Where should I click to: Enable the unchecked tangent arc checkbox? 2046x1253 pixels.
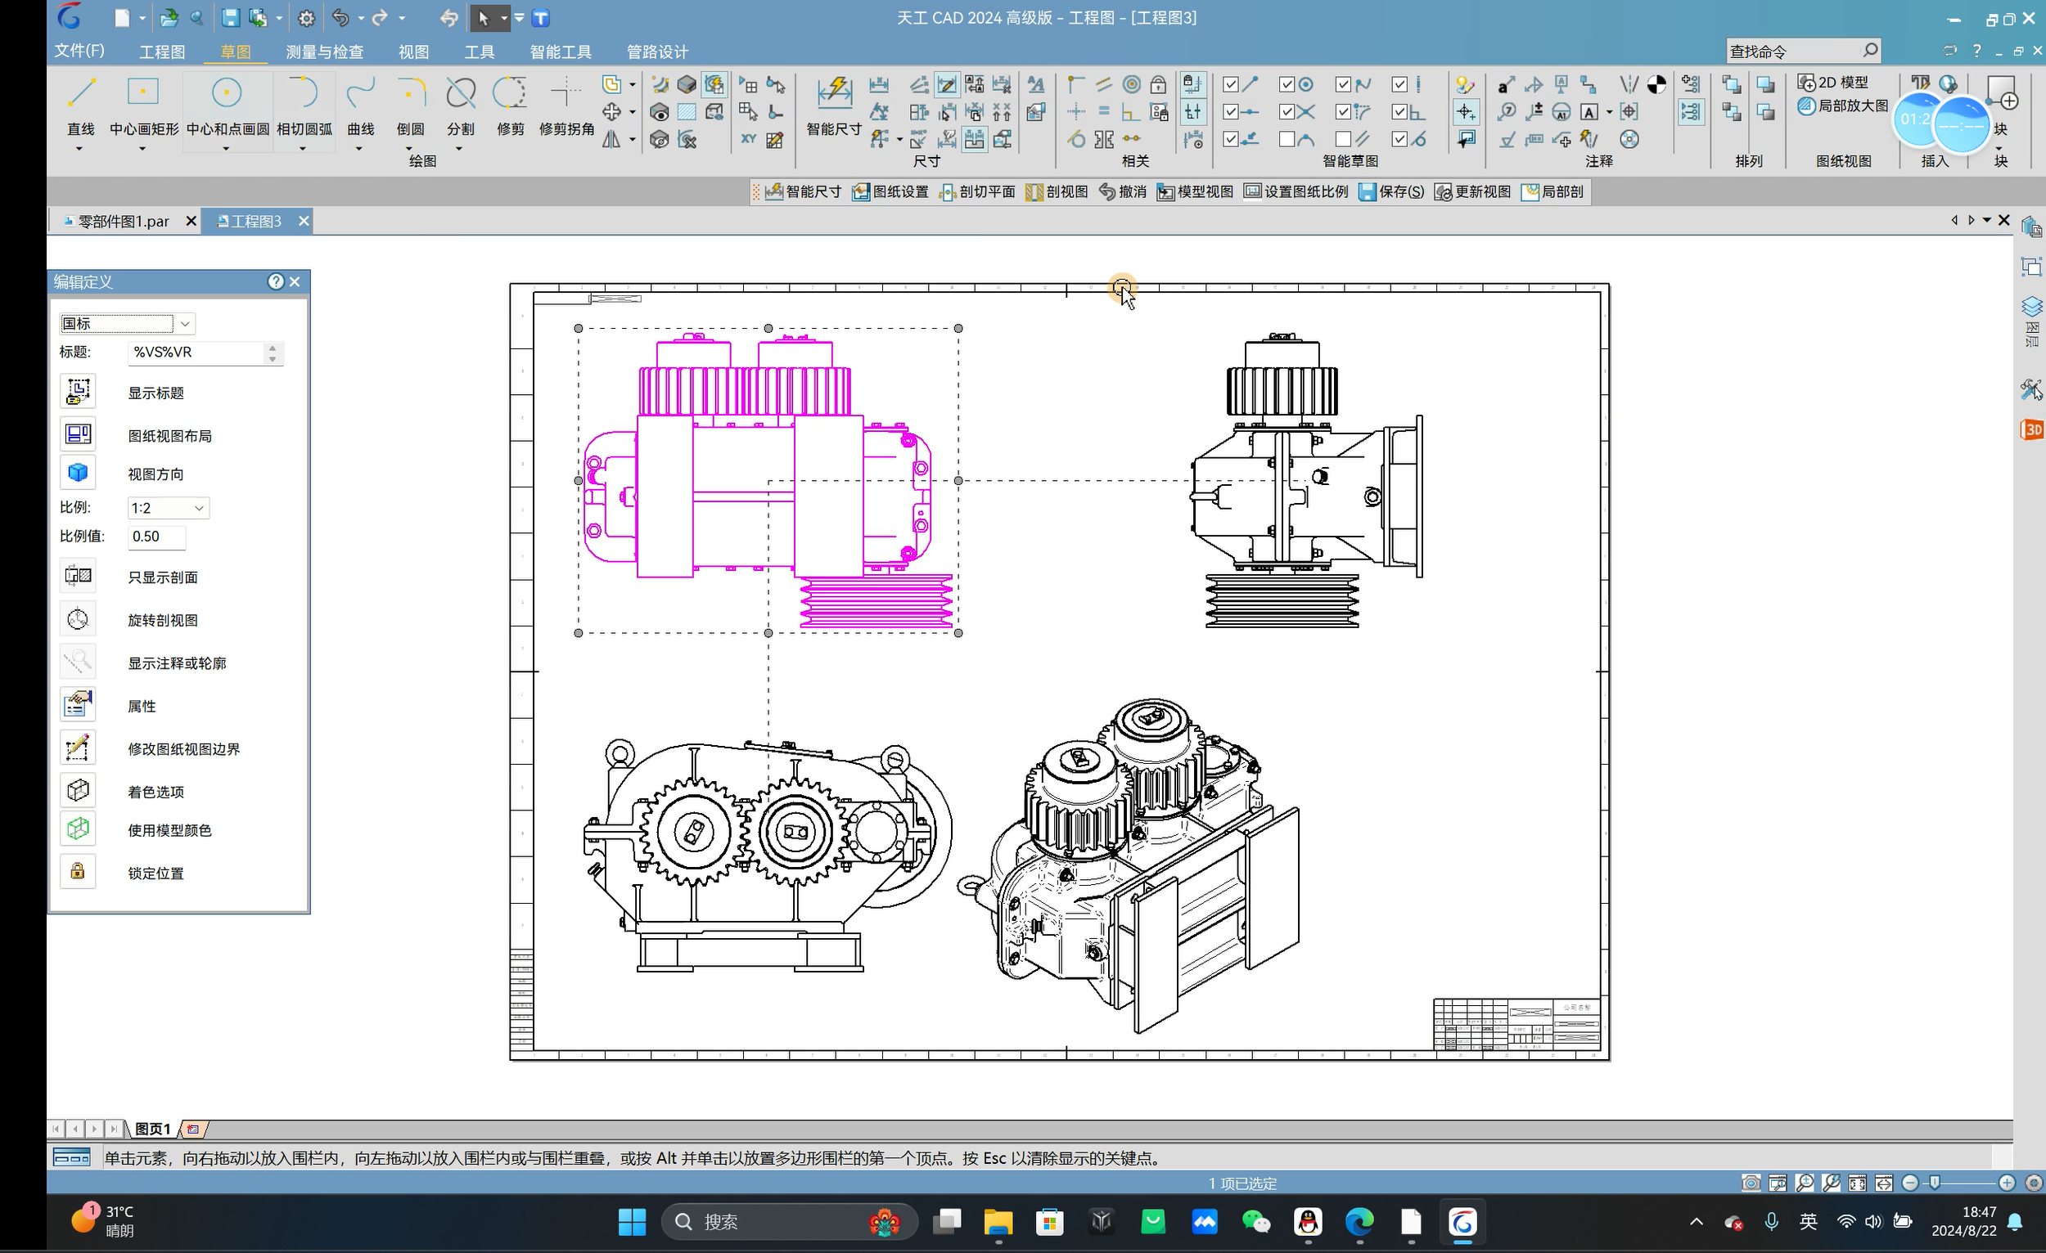pyautogui.click(x=1287, y=139)
